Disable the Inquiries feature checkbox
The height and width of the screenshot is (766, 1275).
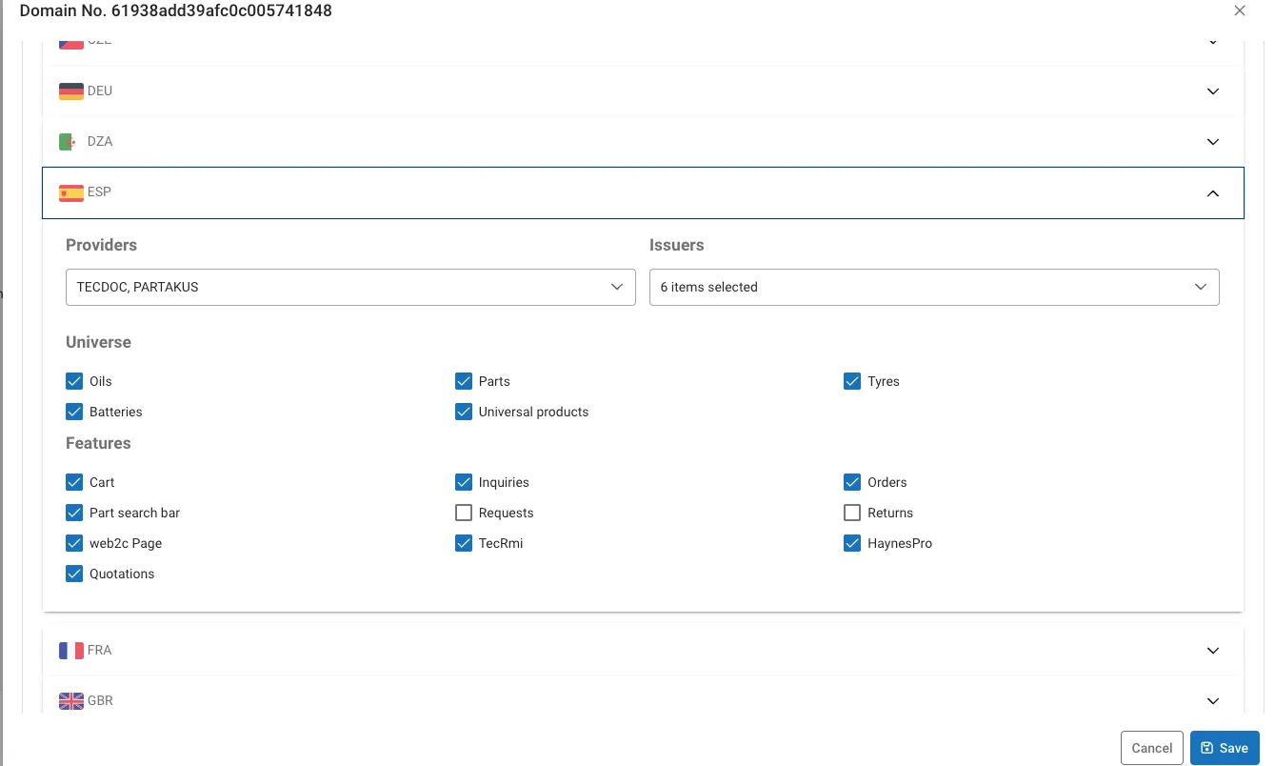(464, 482)
